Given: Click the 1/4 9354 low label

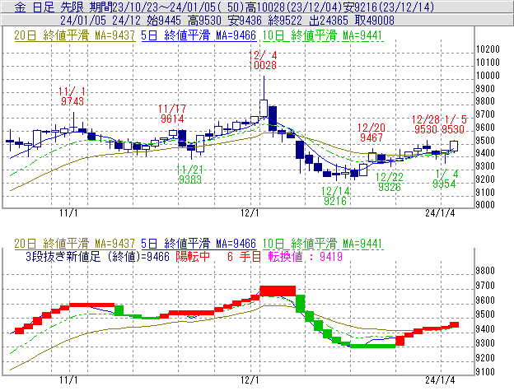Looking at the screenshot, I should 445,179.
